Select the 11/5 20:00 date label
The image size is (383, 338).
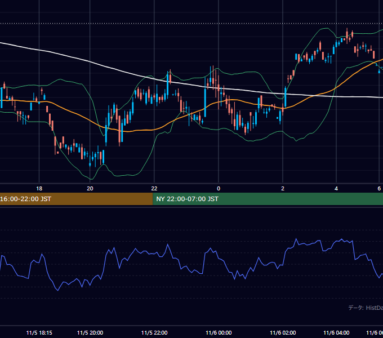[90, 332]
